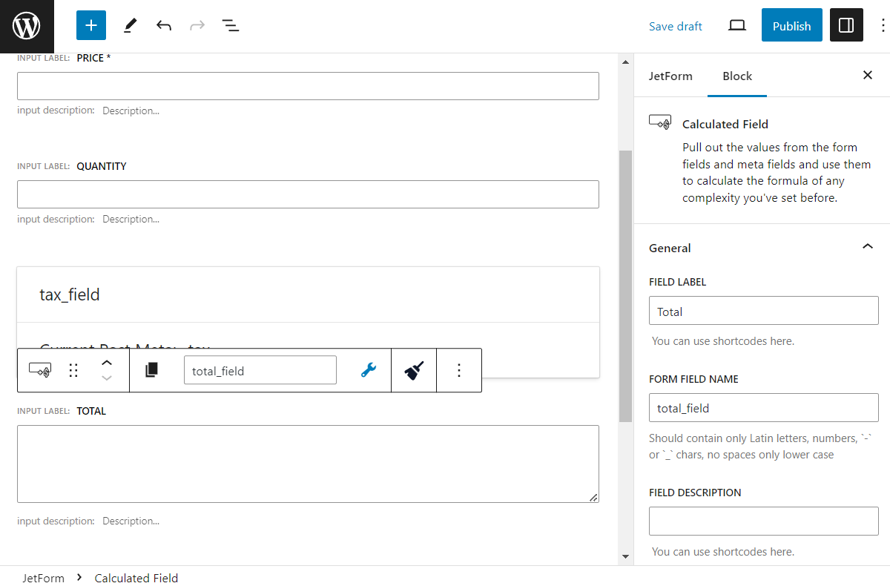Move the total_field block up
This screenshot has width=890, height=586.
click(107, 363)
